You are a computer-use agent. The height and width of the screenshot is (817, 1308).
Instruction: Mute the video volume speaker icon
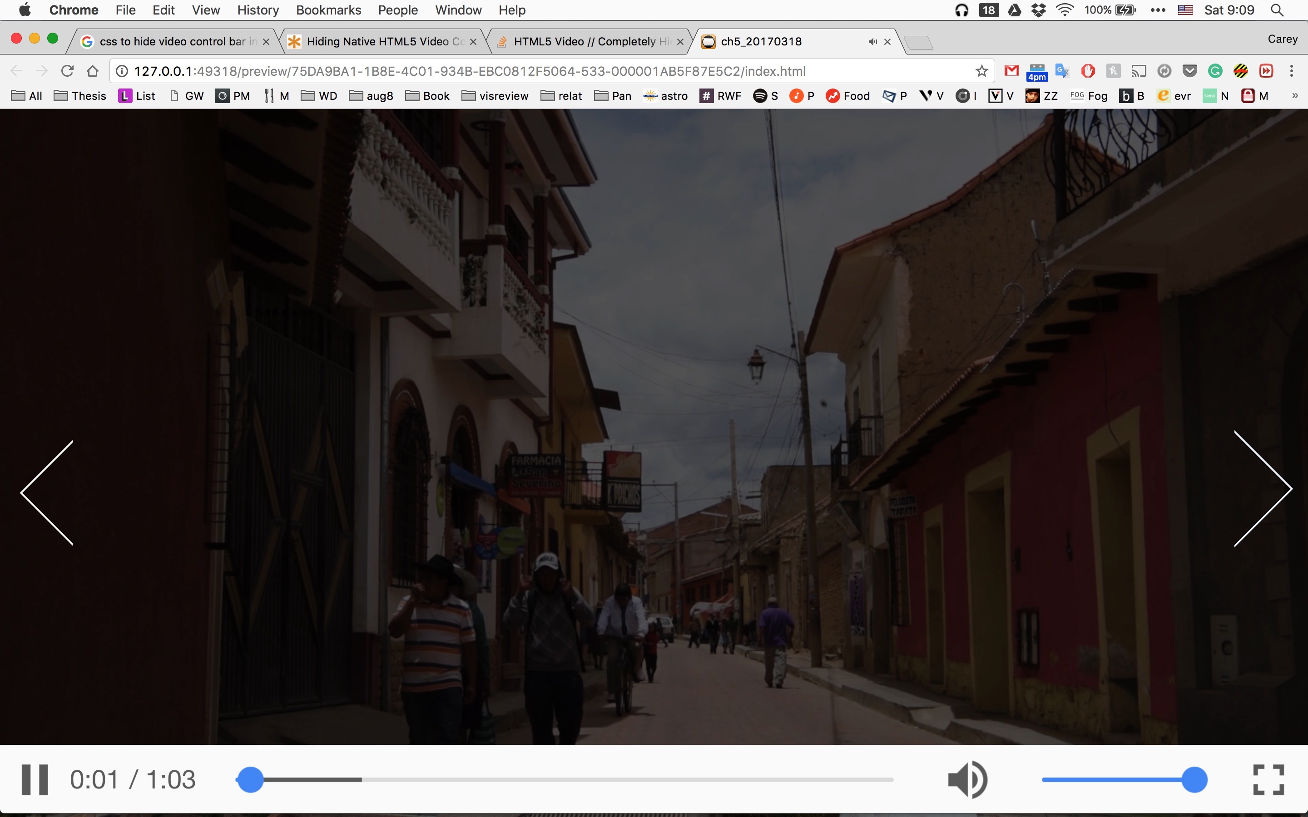click(967, 780)
